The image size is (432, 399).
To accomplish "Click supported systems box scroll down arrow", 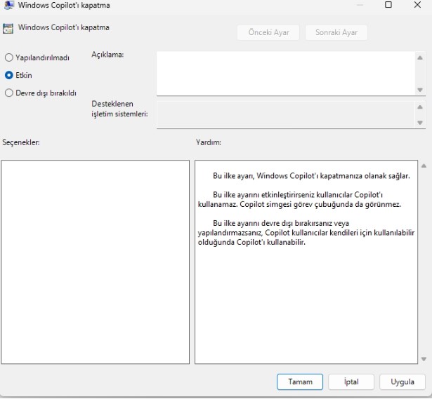I will point(420,123).
